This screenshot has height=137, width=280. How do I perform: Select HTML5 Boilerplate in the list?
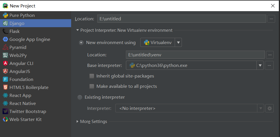click(36, 87)
